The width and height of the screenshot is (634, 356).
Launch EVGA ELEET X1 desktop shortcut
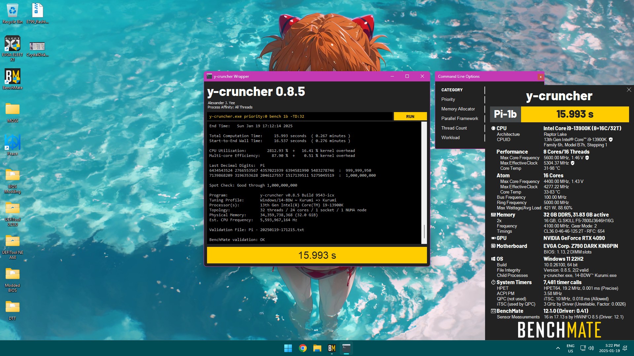pos(13,48)
